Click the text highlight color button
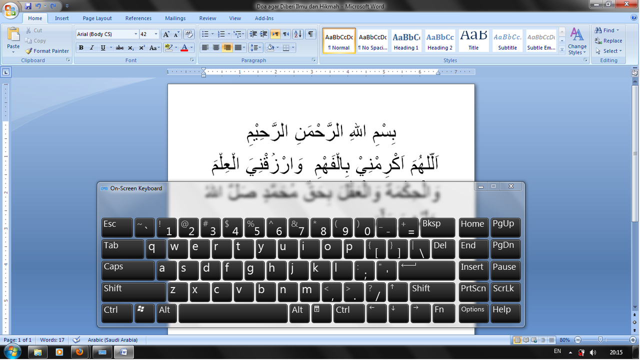The height and width of the screenshot is (360, 640). (x=168, y=48)
